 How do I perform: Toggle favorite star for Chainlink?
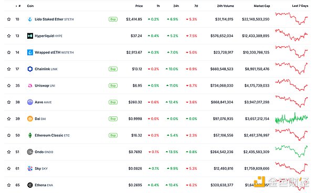tap(9, 69)
